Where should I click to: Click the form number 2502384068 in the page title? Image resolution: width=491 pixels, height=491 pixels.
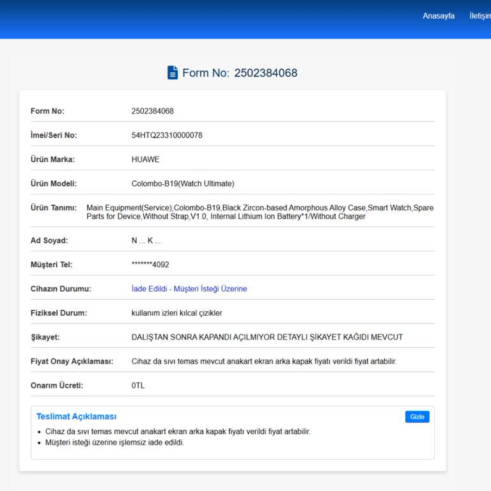265,73
